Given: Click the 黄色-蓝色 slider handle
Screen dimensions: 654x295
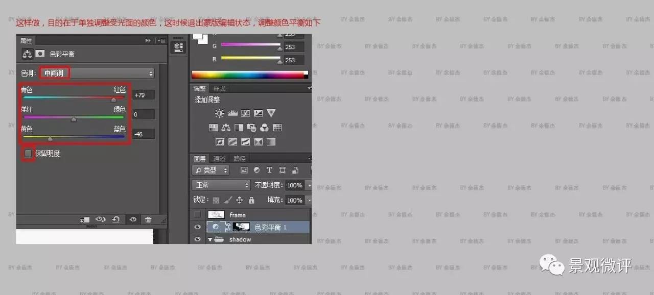Looking at the screenshot, I should click(50, 138).
